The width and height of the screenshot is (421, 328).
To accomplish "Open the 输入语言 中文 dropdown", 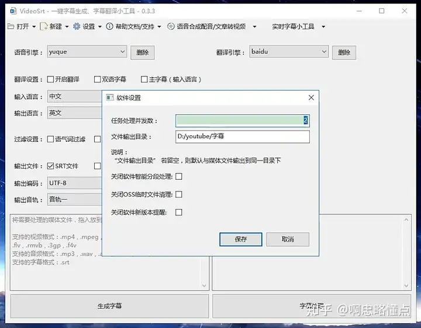I will click(75, 96).
